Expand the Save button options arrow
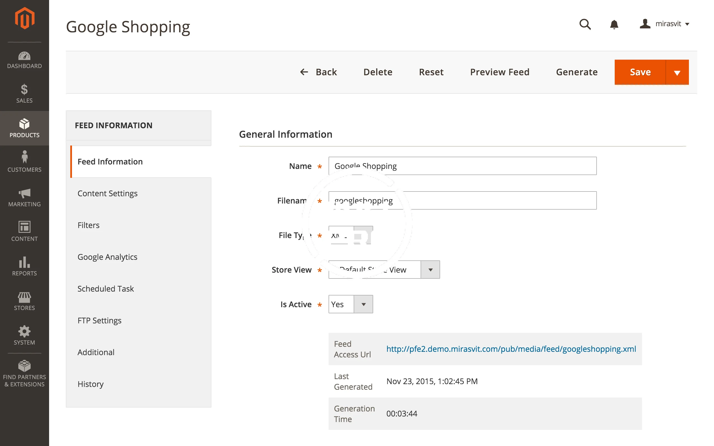 [677, 72]
